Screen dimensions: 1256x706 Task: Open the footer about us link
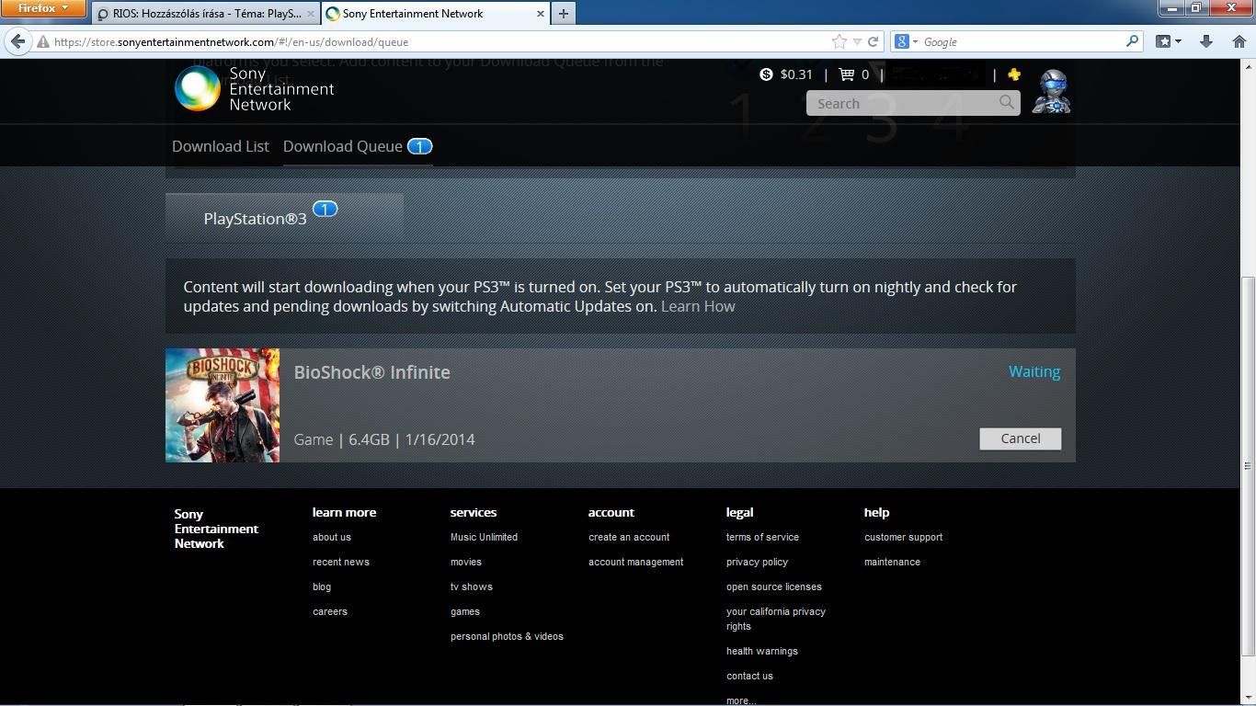tap(332, 537)
